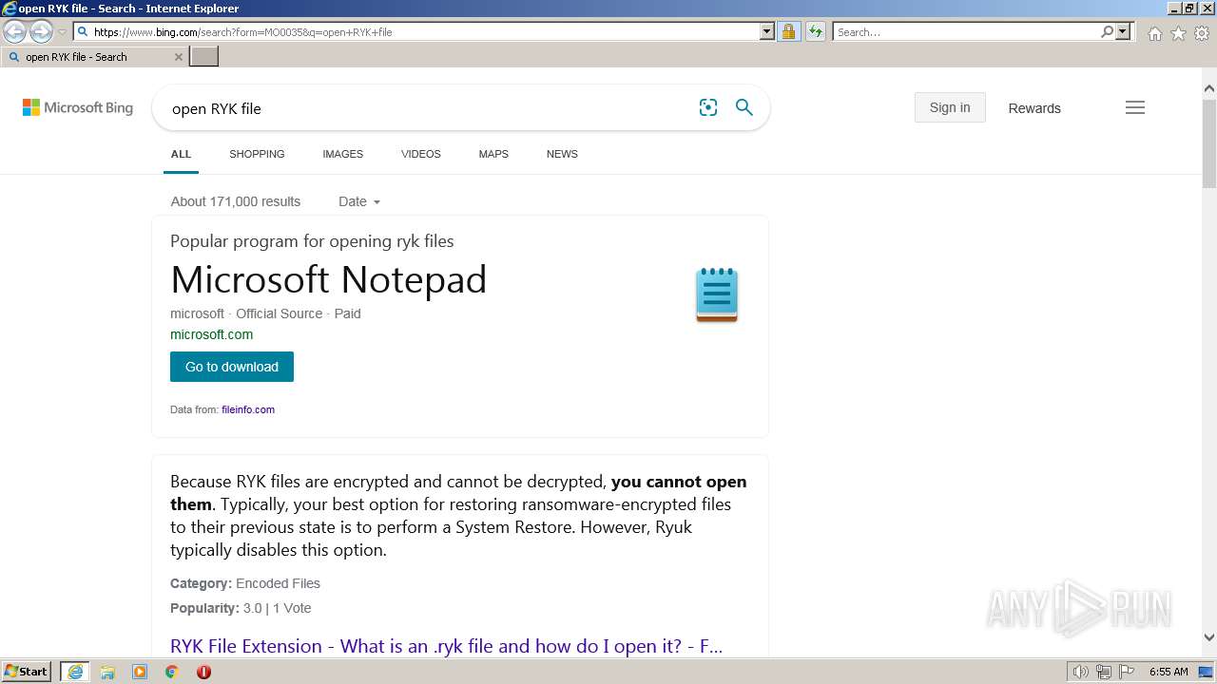Viewport: 1217px width, 684px height.
Task: Open the Home page icon
Action: coord(1154,33)
